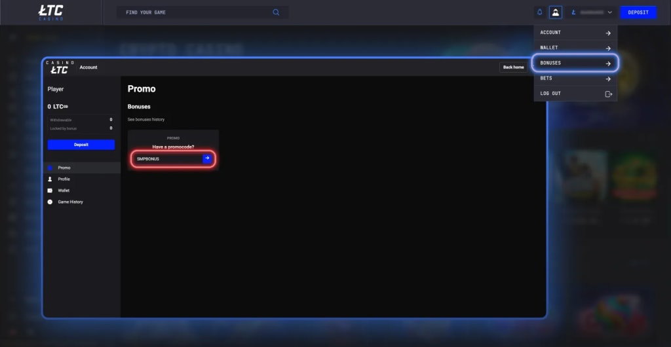Click the Game History clock icon

50,202
